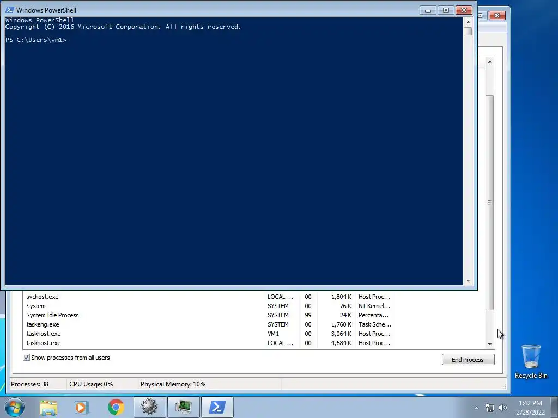Open the Recycle Bin desktop icon
The image size is (558, 418).
click(531, 362)
